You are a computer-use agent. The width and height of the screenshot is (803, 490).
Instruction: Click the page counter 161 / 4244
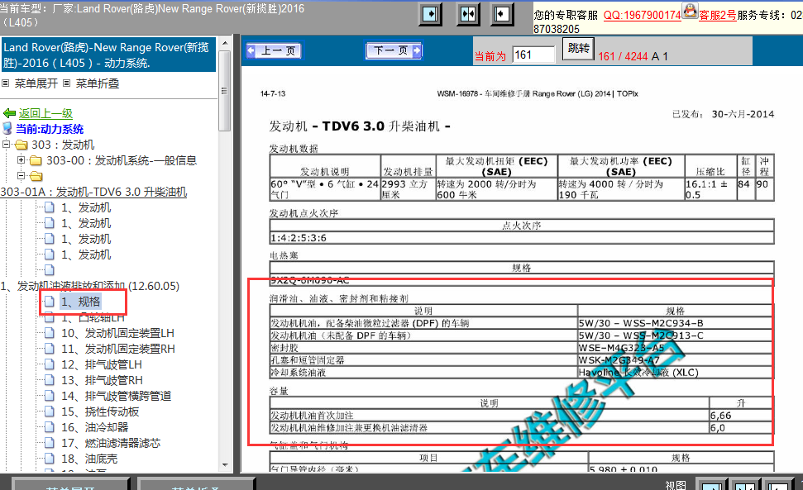[623, 56]
